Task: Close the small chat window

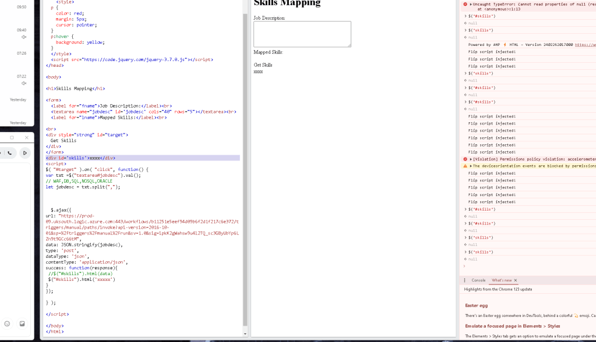Action: (x=27, y=137)
